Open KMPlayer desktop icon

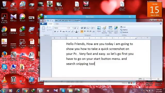(13, 18)
